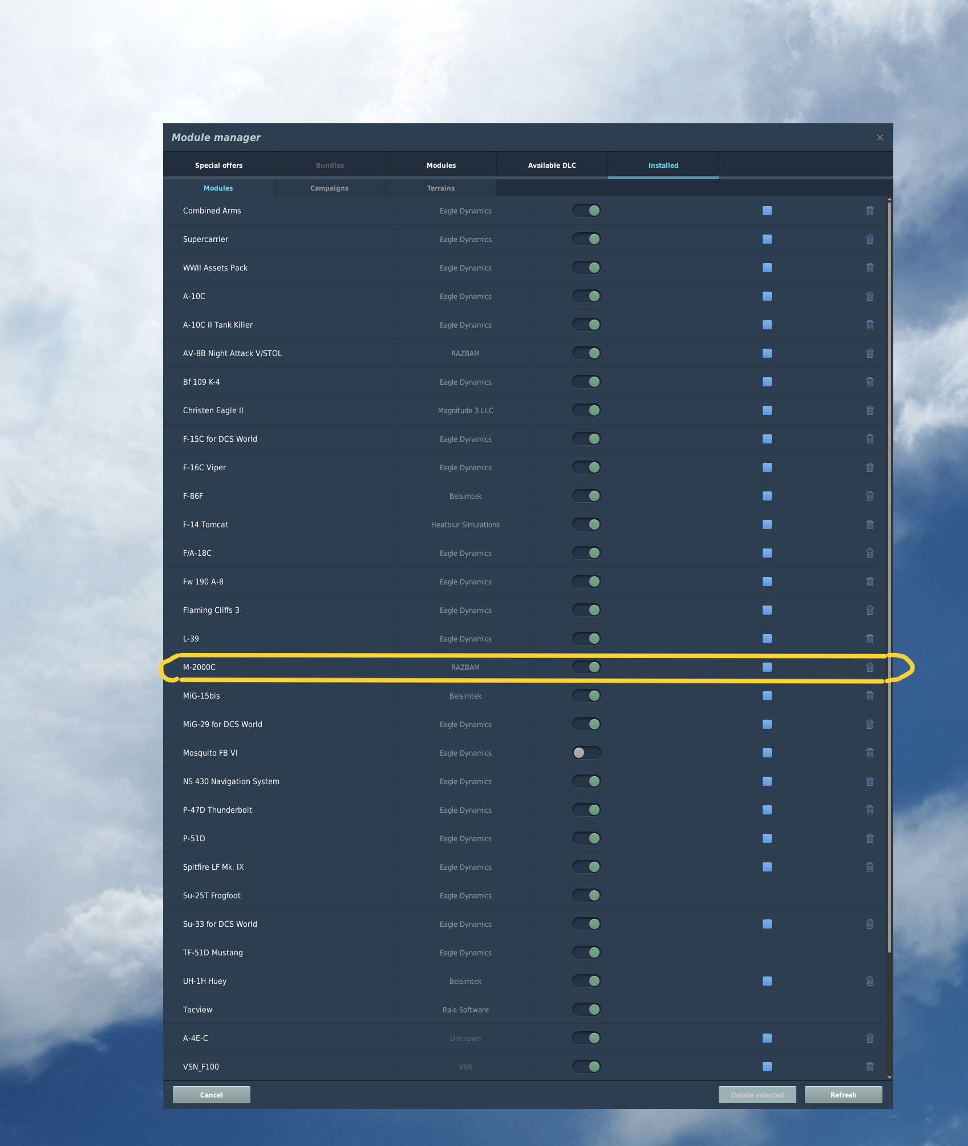Click the trash icon for Fw 190 A-8

click(869, 582)
